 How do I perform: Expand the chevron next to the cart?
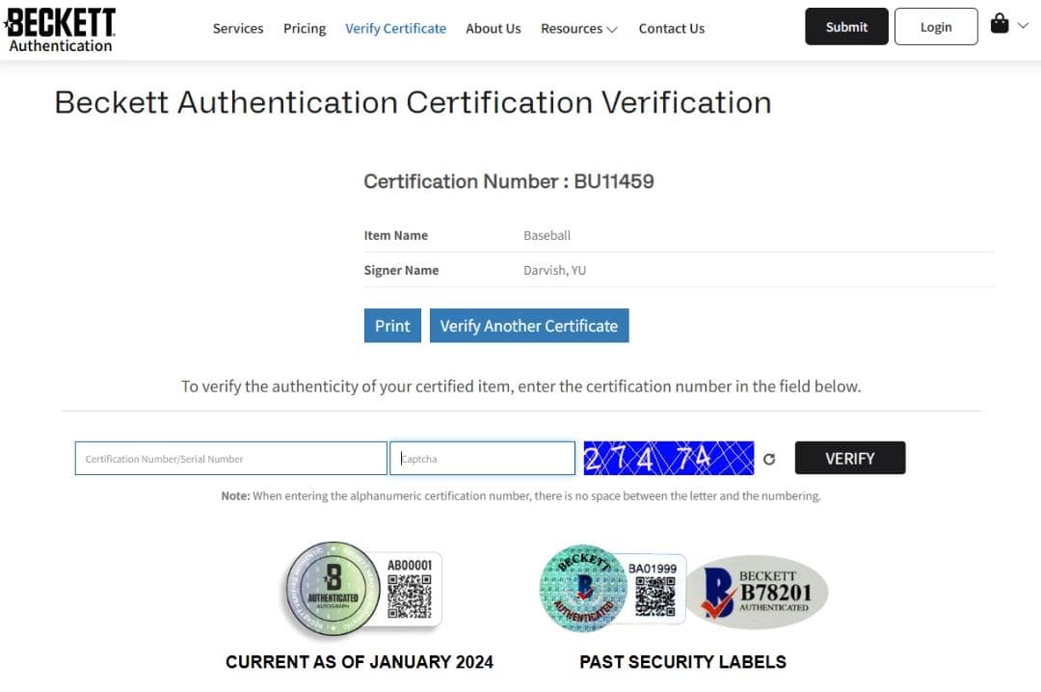[1024, 25]
